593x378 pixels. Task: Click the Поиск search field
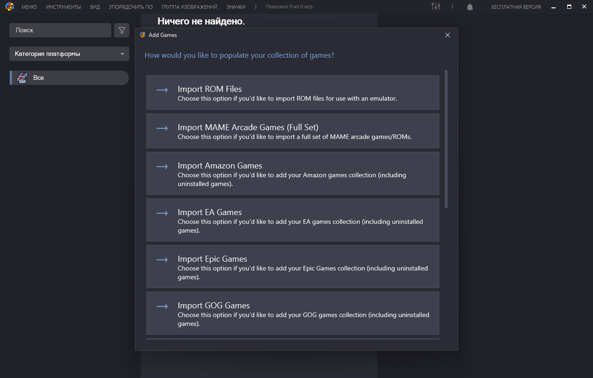pos(60,30)
